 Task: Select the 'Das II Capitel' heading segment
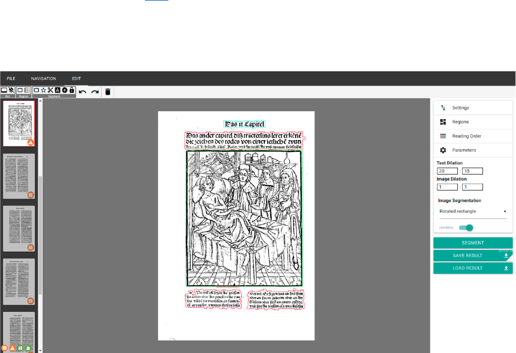pos(244,124)
